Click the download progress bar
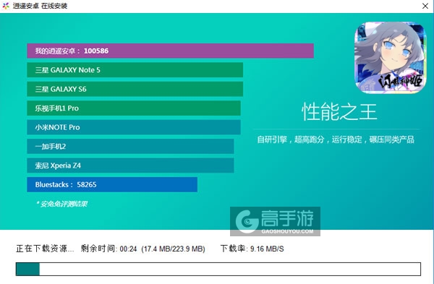This screenshot has width=434, height=284. (x=218, y=269)
